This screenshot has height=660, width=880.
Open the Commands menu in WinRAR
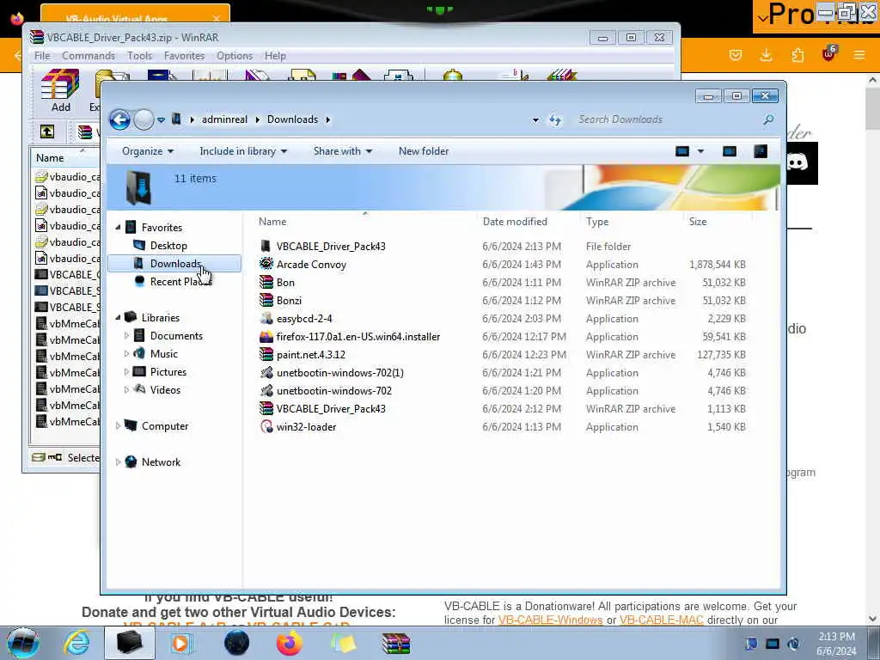[x=89, y=56]
